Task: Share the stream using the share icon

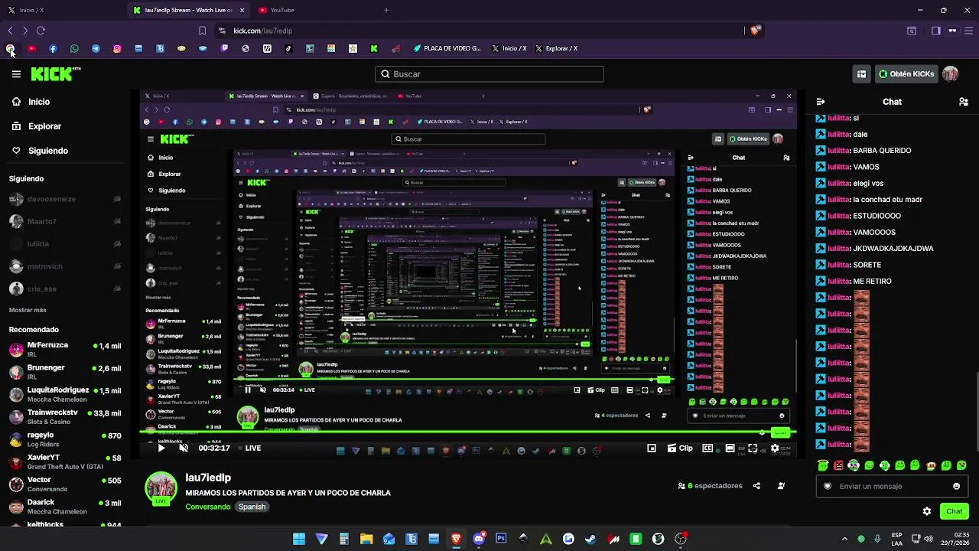Action: click(756, 486)
